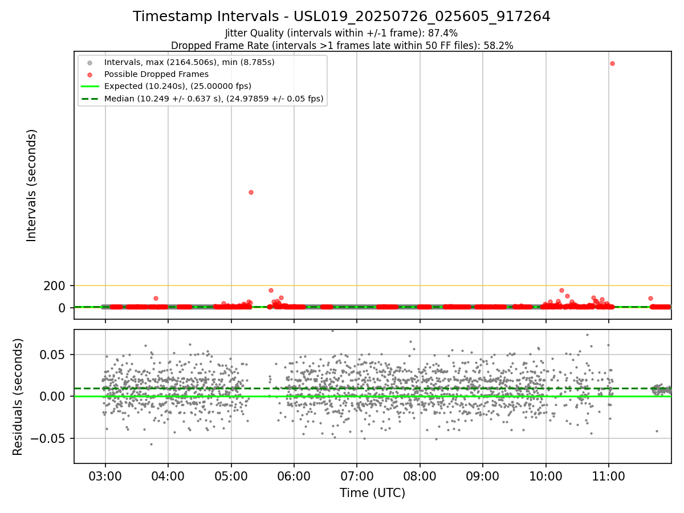The image size is (684, 513).
Task: Click the red dropped-frame marker in the legend
Action: click(x=89, y=74)
